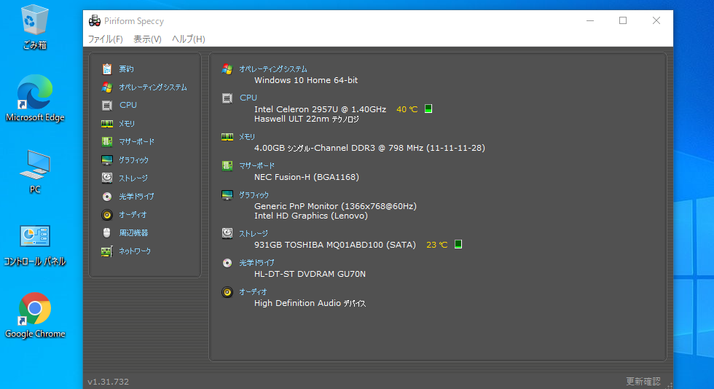714x389 pixels.
Task: Click the Speccy app icon in title bar
Action: click(x=95, y=20)
